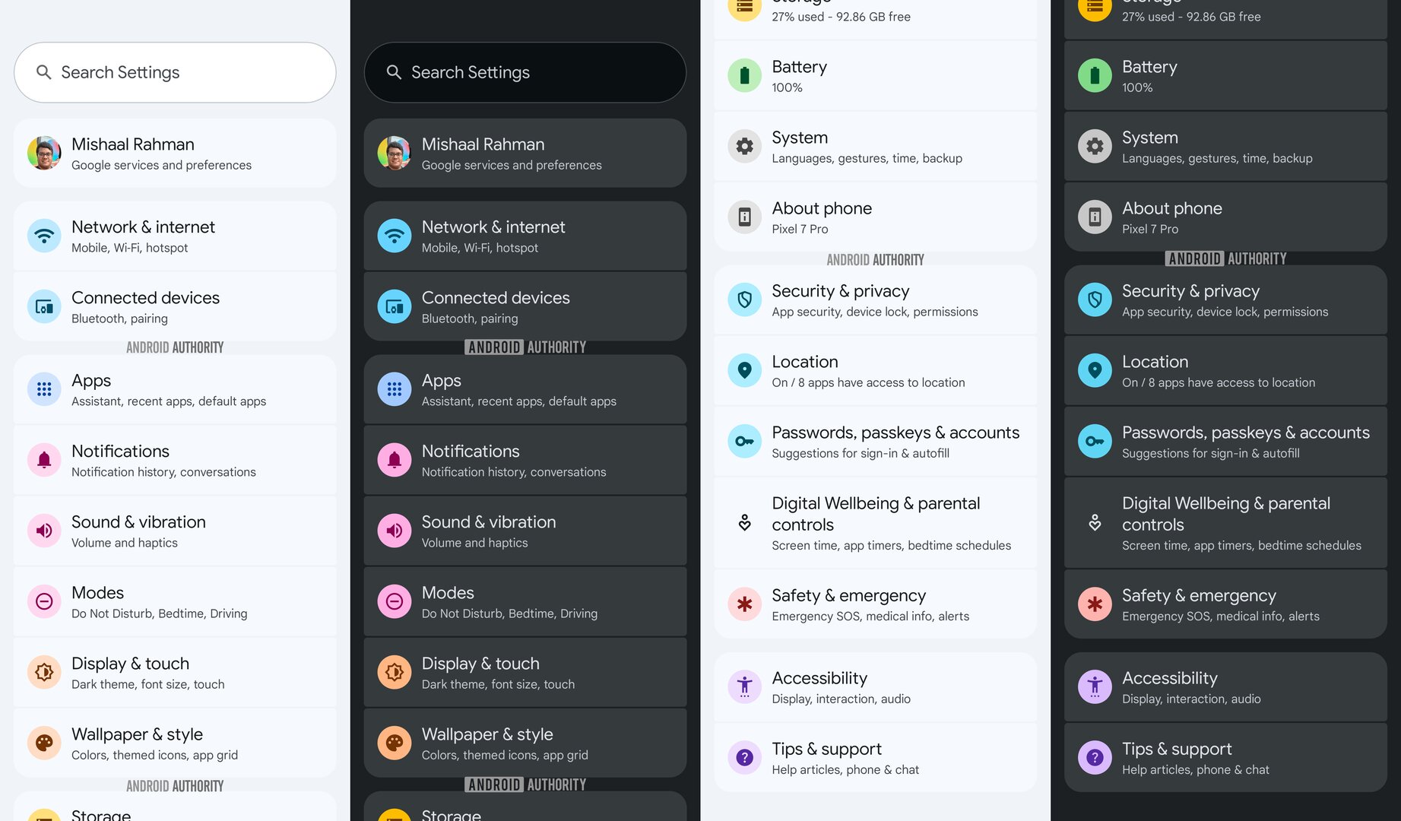Click the light theme Search Settings field
Screen dimensions: 1401x821
175,72
